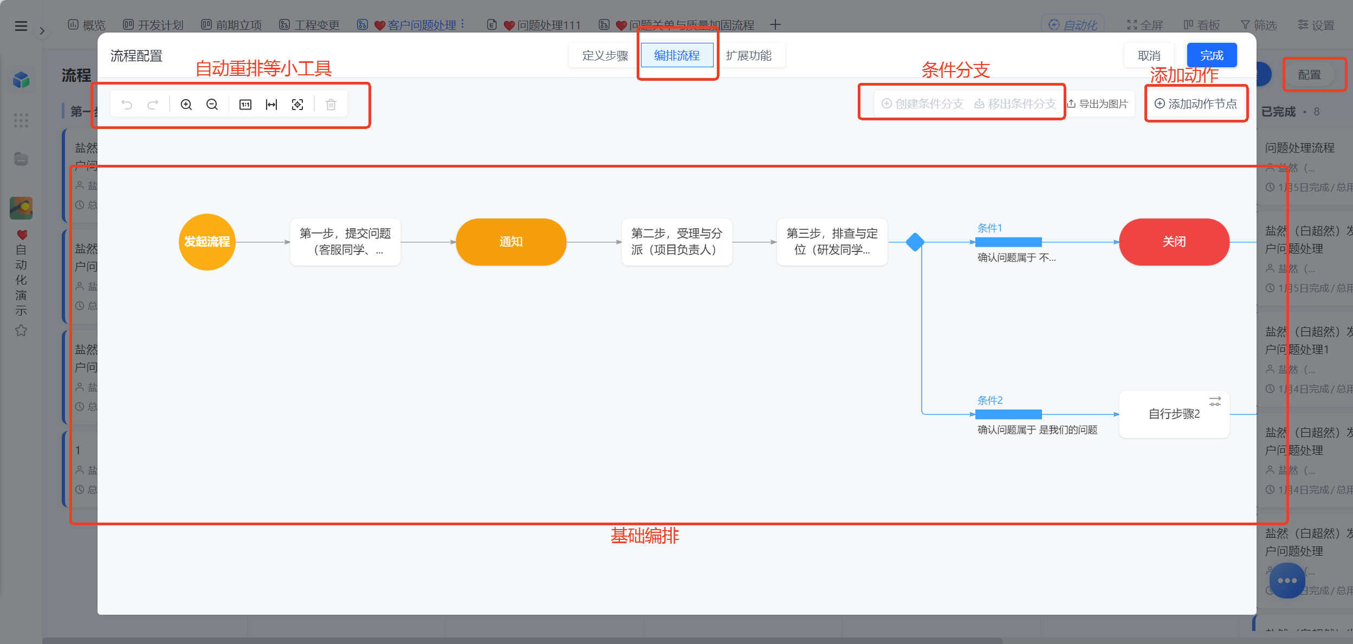Zoom in on the flow canvas
The height and width of the screenshot is (644, 1353).
[x=186, y=105]
